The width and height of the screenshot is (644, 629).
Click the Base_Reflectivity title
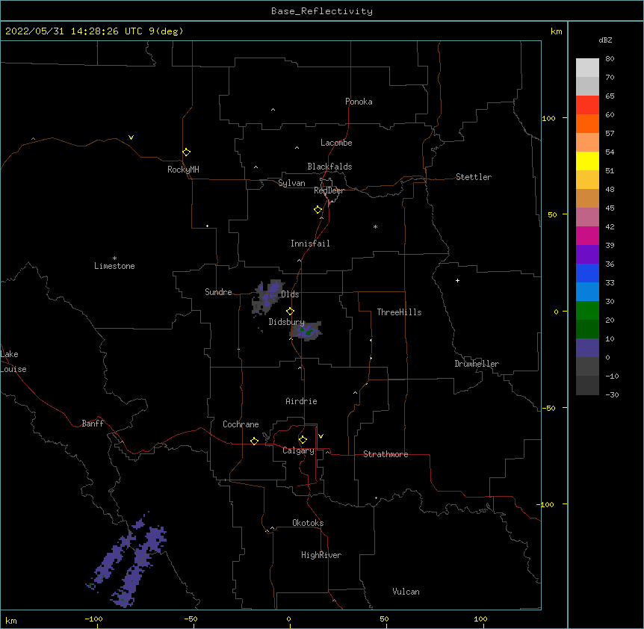[322, 11]
